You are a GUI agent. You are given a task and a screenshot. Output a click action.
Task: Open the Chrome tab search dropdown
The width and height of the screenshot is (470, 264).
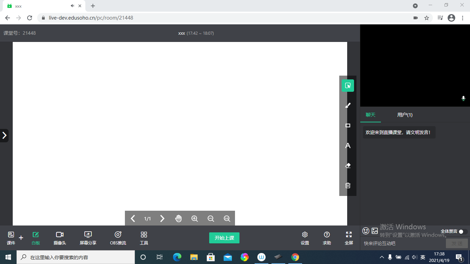415,6
